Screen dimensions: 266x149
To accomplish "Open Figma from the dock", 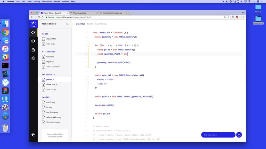I will (x=5, y=91).
